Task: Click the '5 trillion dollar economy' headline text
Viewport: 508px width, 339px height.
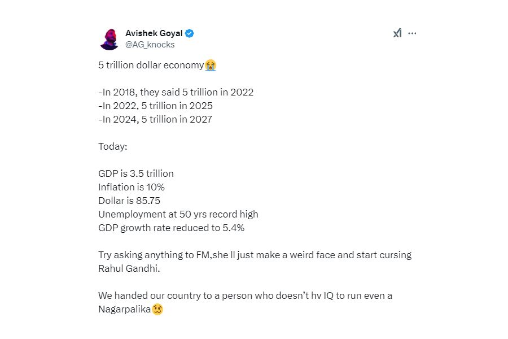Action: (x=151, y=66)
